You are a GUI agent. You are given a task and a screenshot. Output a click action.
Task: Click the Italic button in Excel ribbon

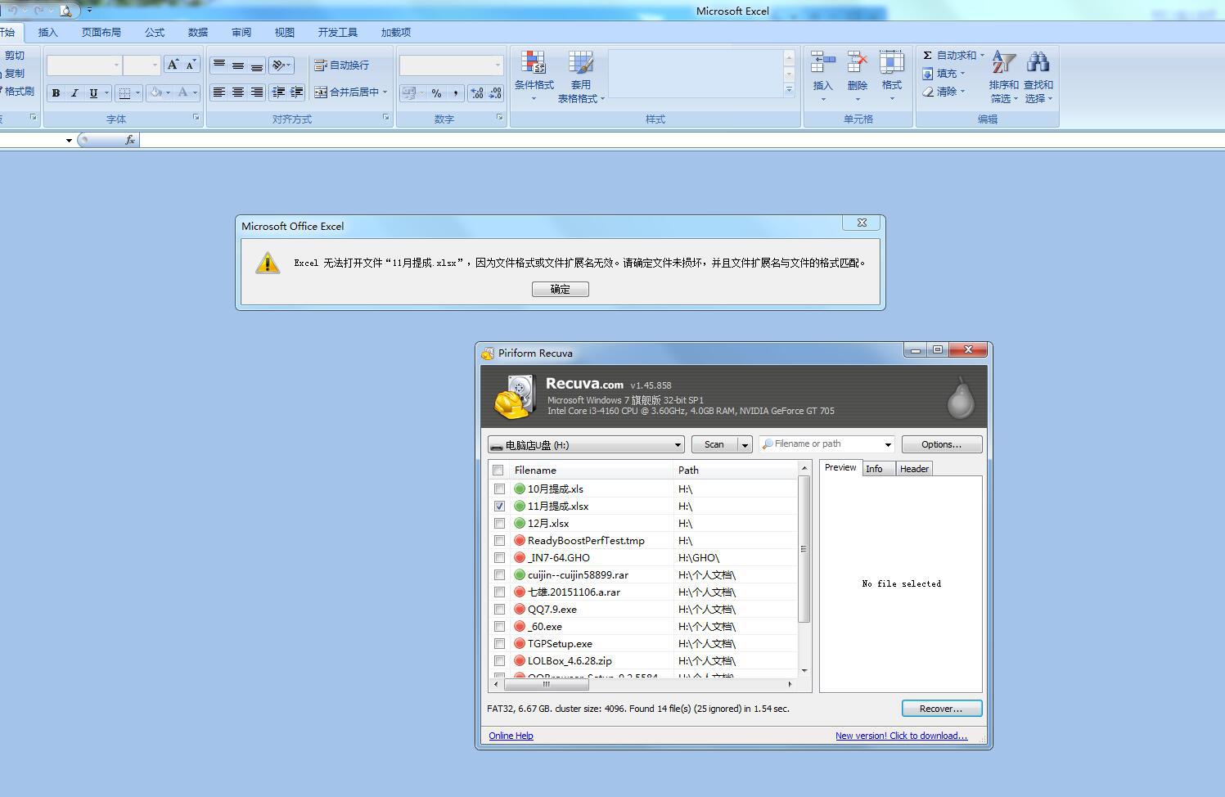pyautogui.click(x=74, y=93)
